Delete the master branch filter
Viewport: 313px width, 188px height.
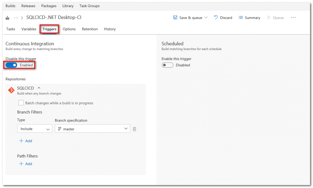pyautogui.click(x=134, y=129)
